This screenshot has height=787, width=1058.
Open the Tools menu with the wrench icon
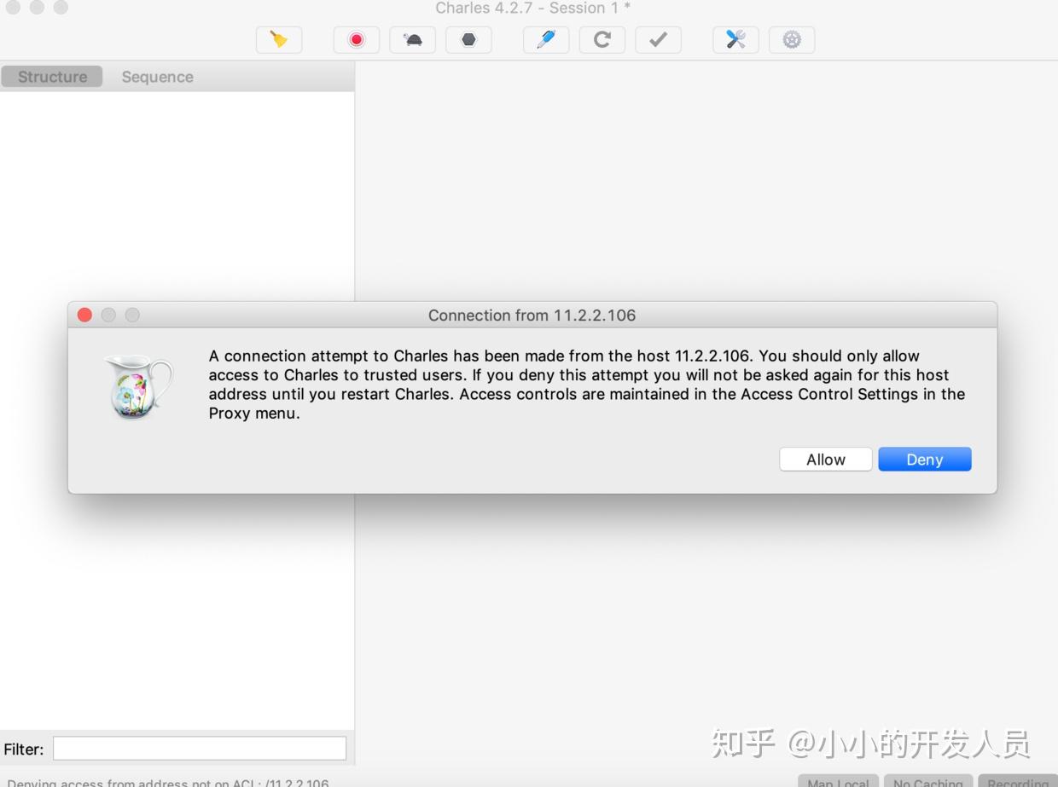point(735,39)
